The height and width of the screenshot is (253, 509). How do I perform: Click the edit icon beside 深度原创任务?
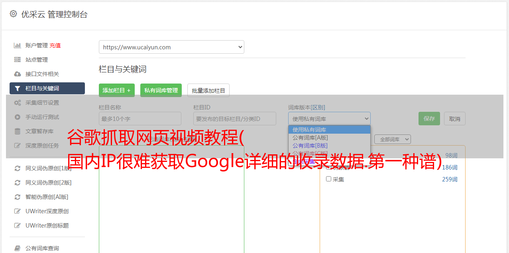pyautogui.click(x=17, y=146)
